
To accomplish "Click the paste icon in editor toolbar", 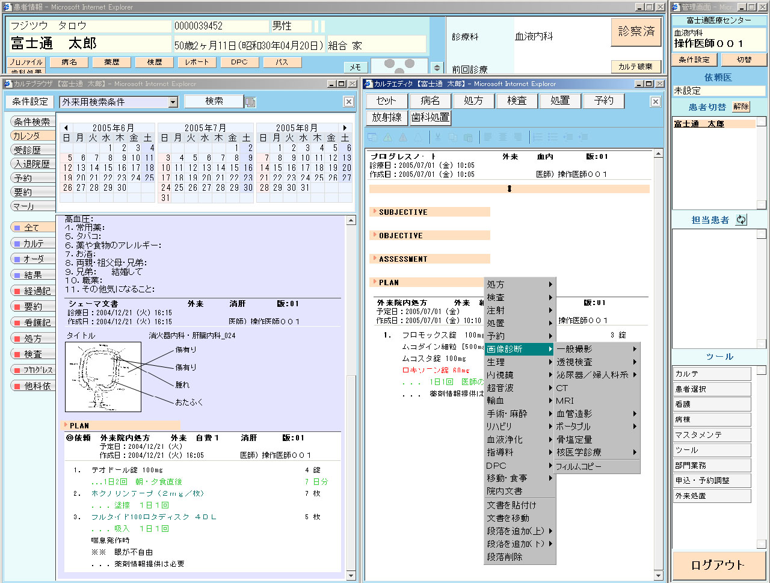I will point(467,137).
